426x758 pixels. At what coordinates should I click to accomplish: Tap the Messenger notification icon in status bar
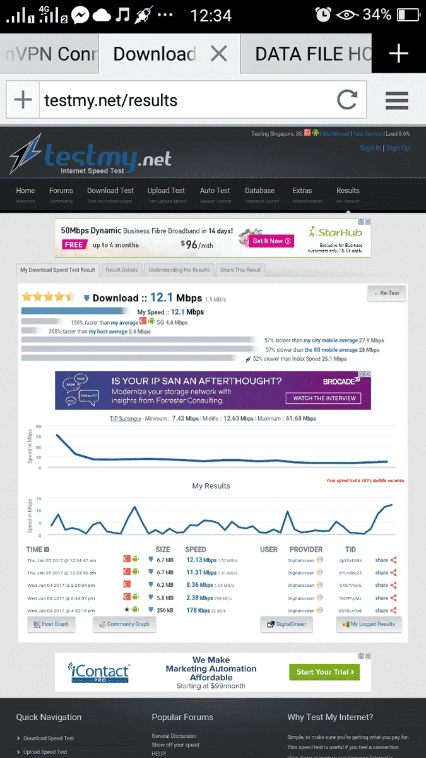coord(80,14)
